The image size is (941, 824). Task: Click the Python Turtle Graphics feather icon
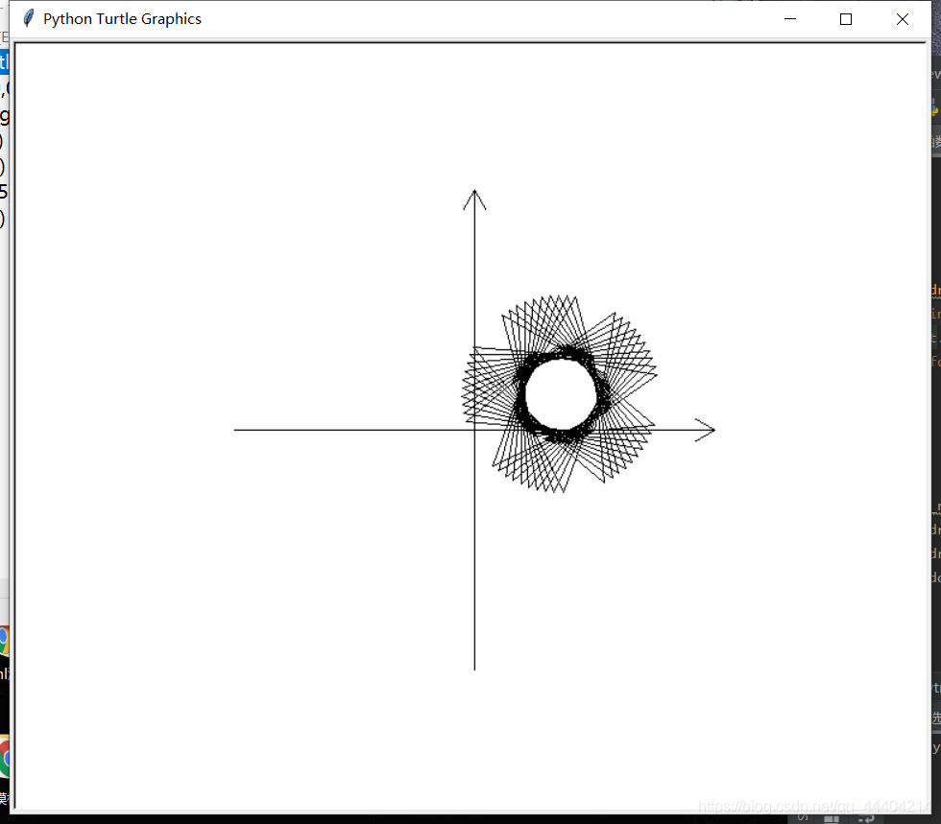(28, 18)
